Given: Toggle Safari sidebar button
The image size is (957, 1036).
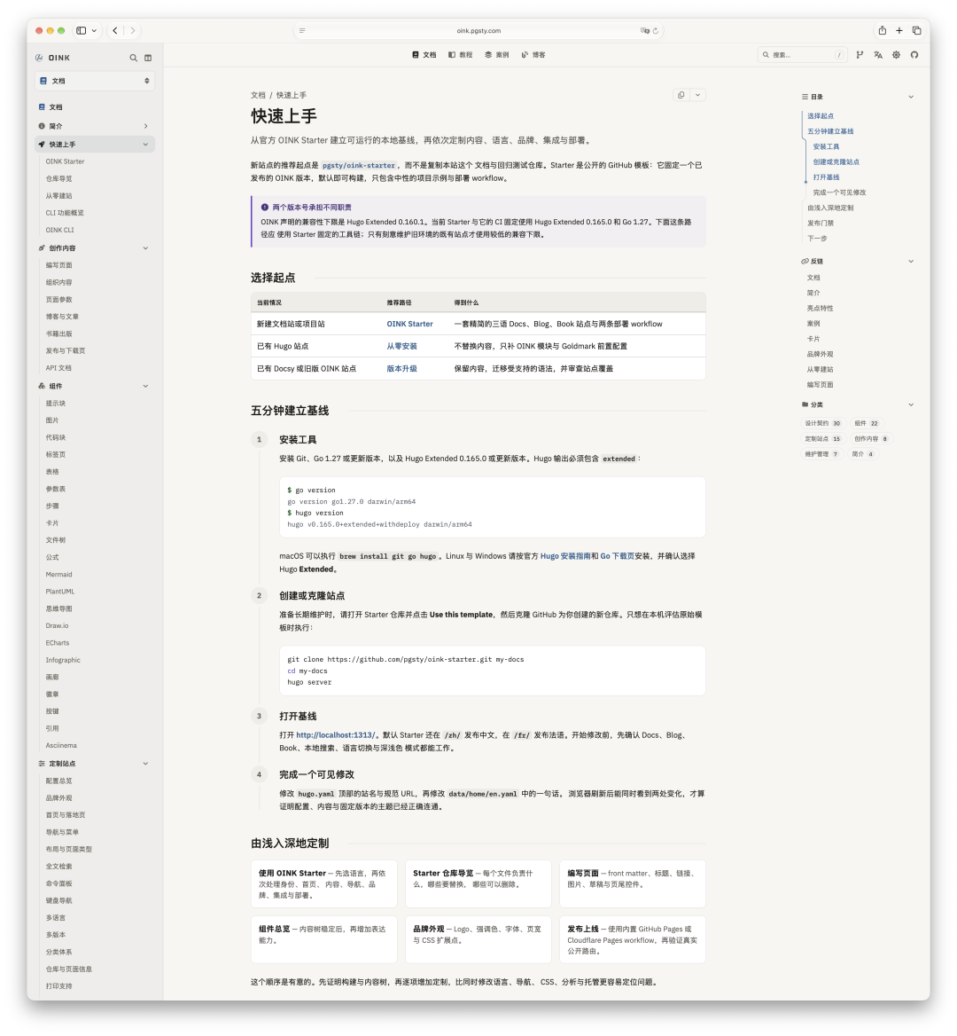Looking at the screenshot, I should (x=82, y=30).
